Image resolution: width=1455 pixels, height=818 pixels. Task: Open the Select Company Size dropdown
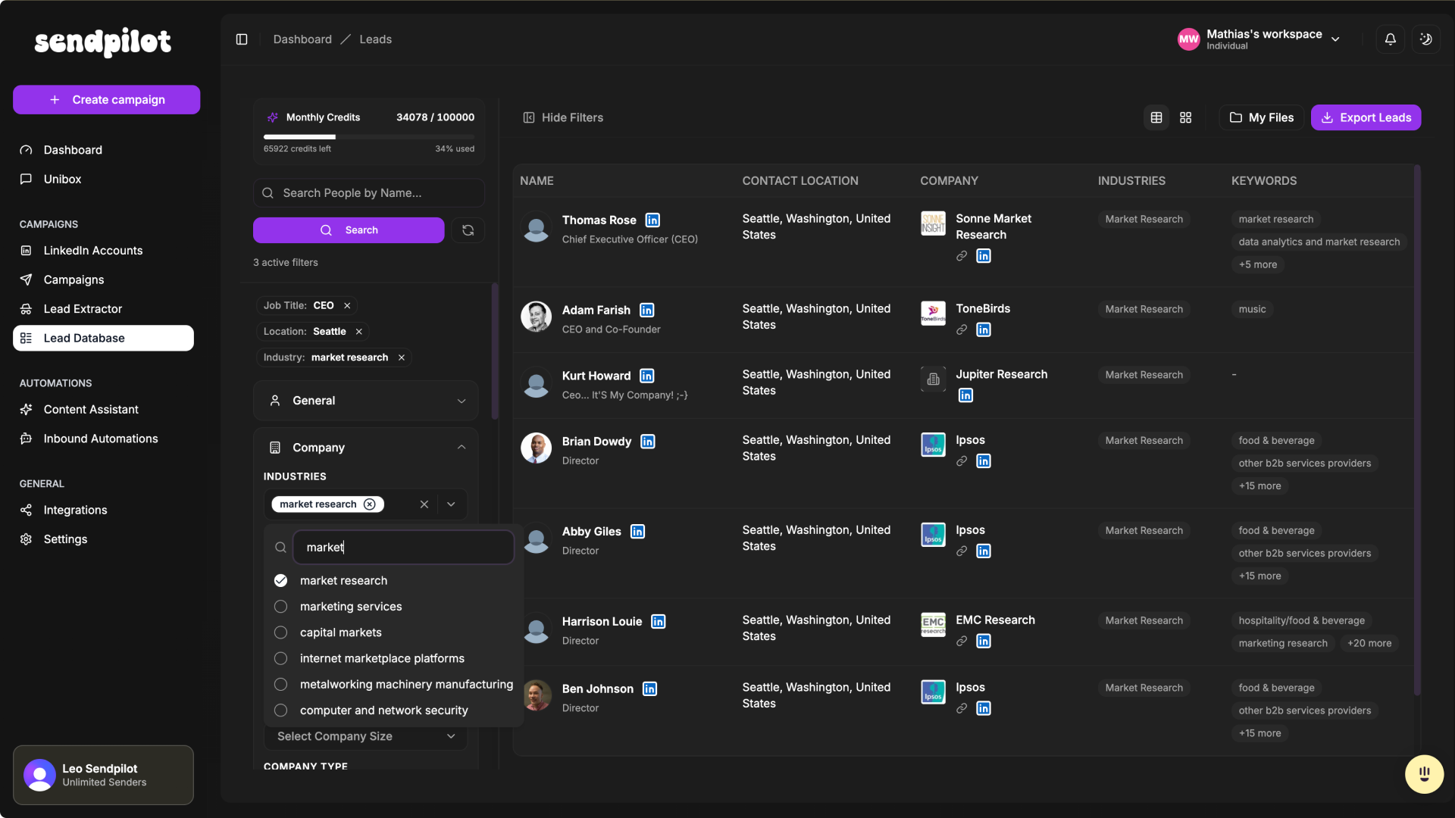point(366,736)
